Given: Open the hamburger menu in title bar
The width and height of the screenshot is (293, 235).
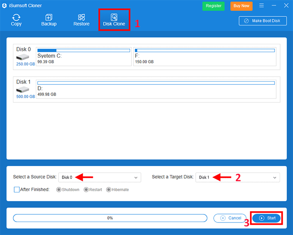Looking at the screenshot, I should tap(262, 6).
